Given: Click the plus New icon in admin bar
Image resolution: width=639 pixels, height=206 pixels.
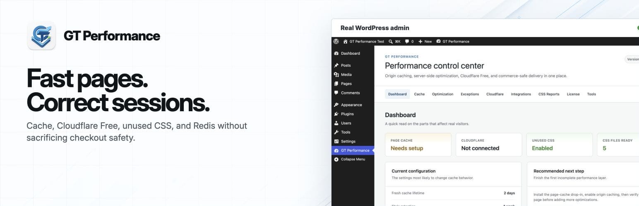Looking at the screenshot, I should 420,41.
